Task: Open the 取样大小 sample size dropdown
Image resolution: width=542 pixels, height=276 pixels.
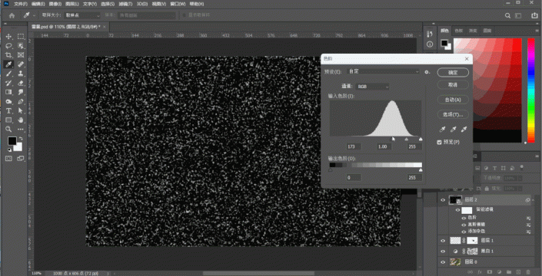Action: pos(82,15)
